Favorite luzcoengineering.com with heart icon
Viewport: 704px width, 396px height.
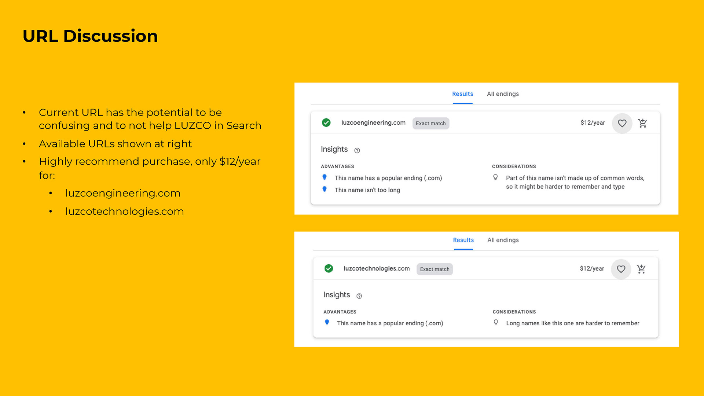(622, 123)
